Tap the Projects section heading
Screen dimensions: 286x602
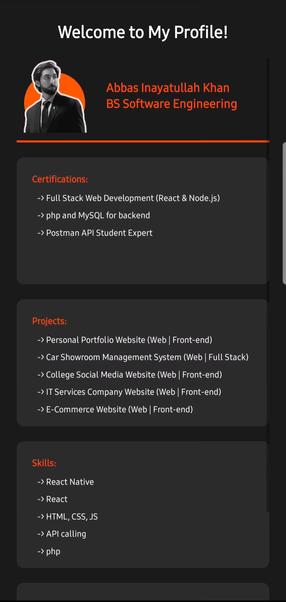coord(50,321)
